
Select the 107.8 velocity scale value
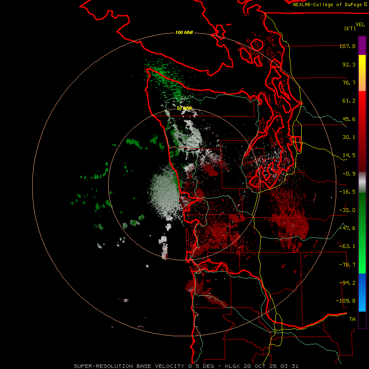click(x=347, y=46)
